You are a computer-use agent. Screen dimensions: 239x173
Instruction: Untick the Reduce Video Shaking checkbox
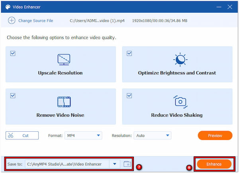(129, 95)
